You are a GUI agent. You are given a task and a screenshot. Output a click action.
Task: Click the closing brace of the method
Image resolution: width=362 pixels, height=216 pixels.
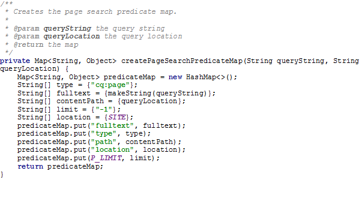2,175
